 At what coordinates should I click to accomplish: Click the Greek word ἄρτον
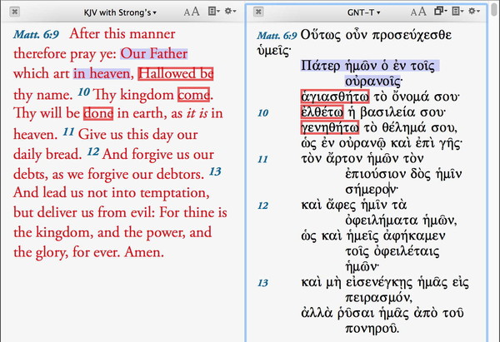tap(345, 159)
